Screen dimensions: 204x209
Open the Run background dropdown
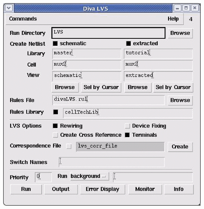pos(90,176)
